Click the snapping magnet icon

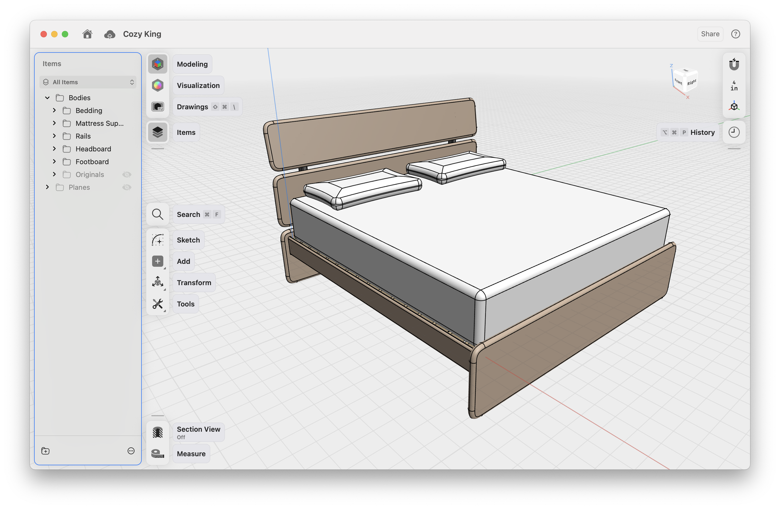[x=734, y=64]
